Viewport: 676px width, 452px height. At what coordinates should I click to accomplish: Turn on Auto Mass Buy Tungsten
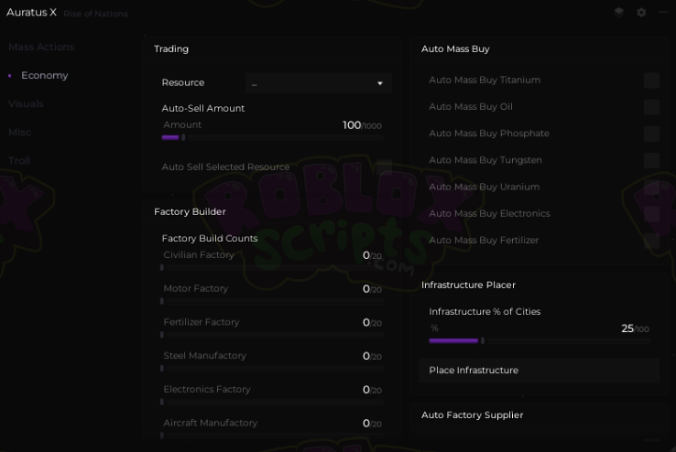point(651,160)
